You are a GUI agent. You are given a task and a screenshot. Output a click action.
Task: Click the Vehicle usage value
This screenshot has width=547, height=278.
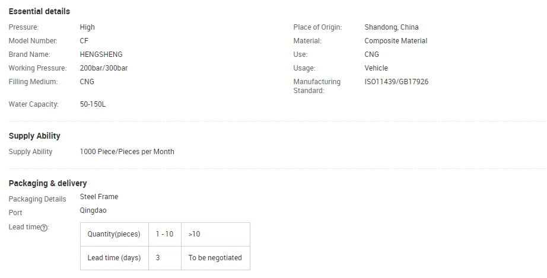click(x=376, y=68)
